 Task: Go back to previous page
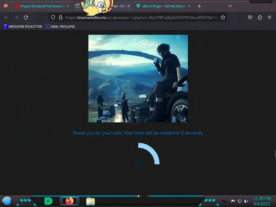click(x=6, y=18)
